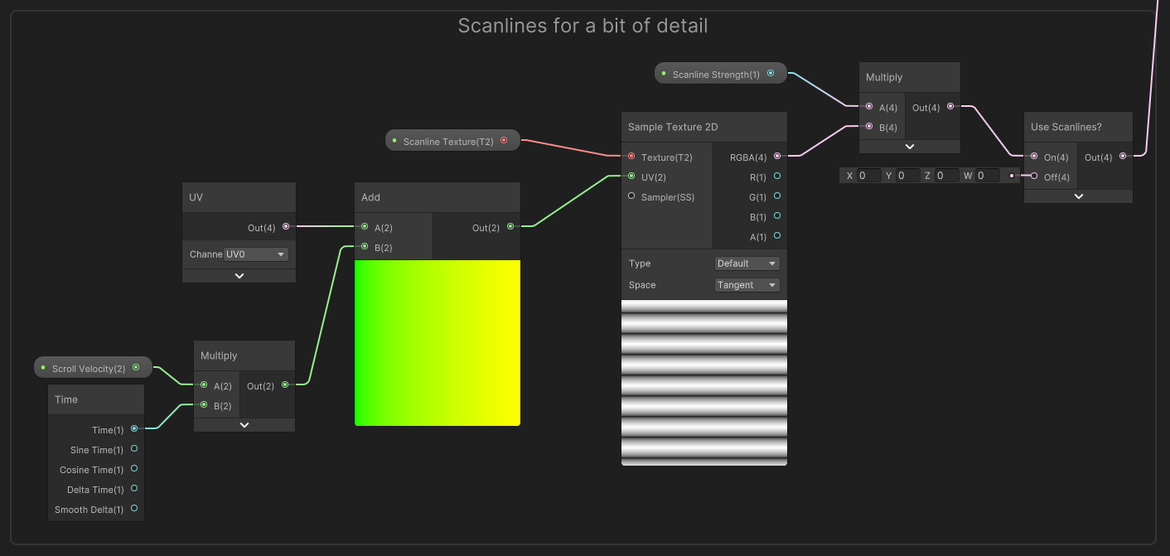
Task: Click the Add node Out(2) output port
Action: click(510, 227)
